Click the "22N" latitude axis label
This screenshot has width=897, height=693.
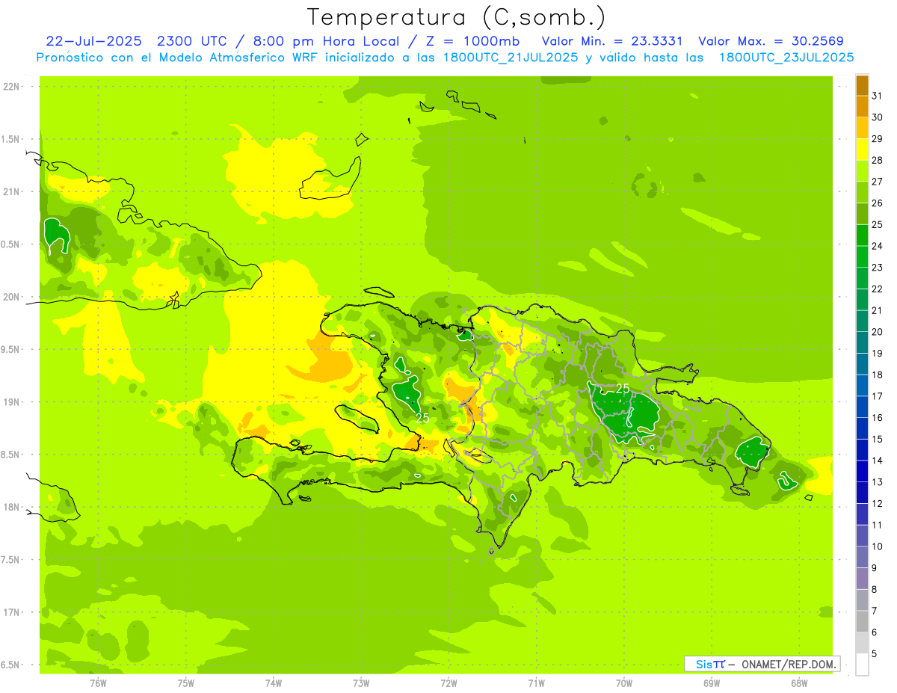pos(11,86)
